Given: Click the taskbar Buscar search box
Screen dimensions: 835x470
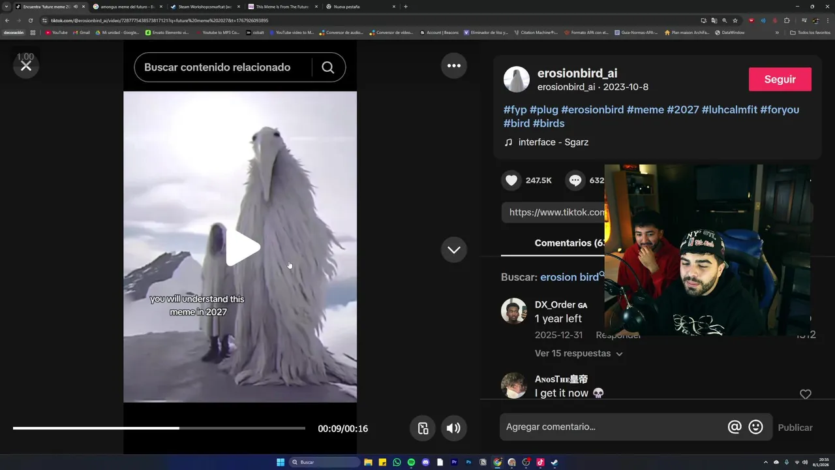Looking at the screenshot, I should pos(324,462).
